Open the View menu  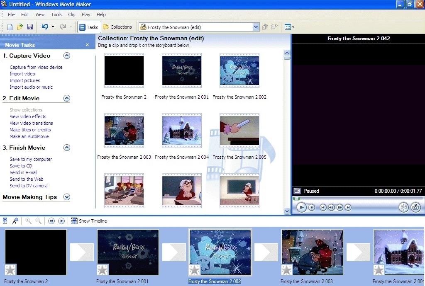(40, 15)
